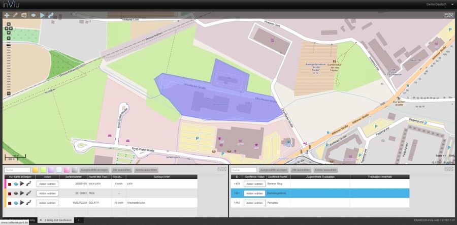457x225 pixels.
Task: Sort by Geofence Name column header
Action: pyautogui.click(x=279, y=177)
